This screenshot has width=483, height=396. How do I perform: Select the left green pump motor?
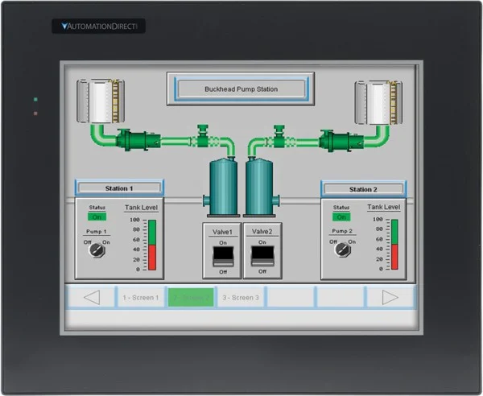click(x=138, y=140)
